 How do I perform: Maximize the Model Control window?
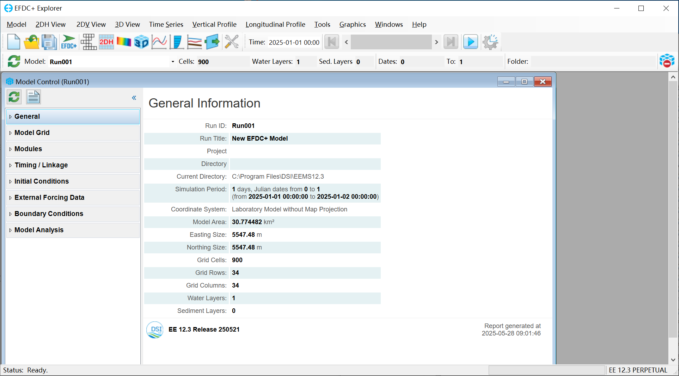coord(525,82)
